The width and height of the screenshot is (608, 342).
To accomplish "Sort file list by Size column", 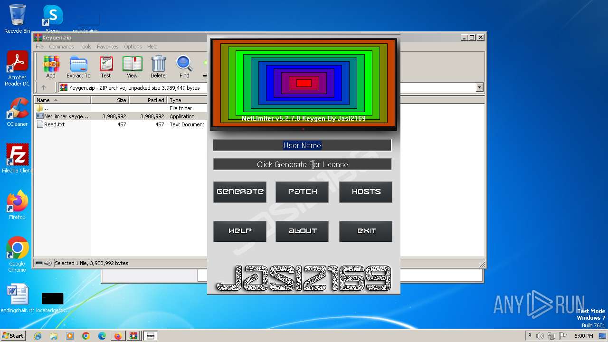I will 110,100.
